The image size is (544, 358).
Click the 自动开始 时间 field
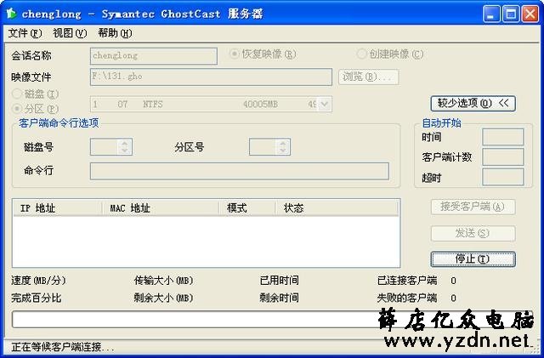click(503, 137)
